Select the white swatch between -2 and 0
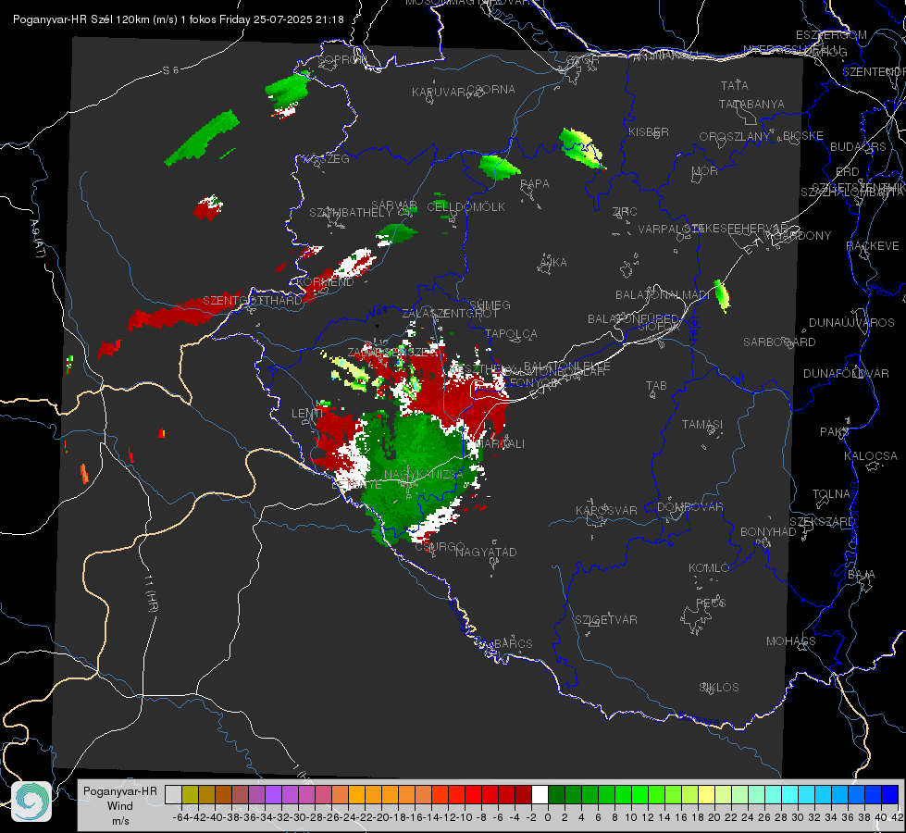This screenshot has height=833, width=906. (540, 795)
